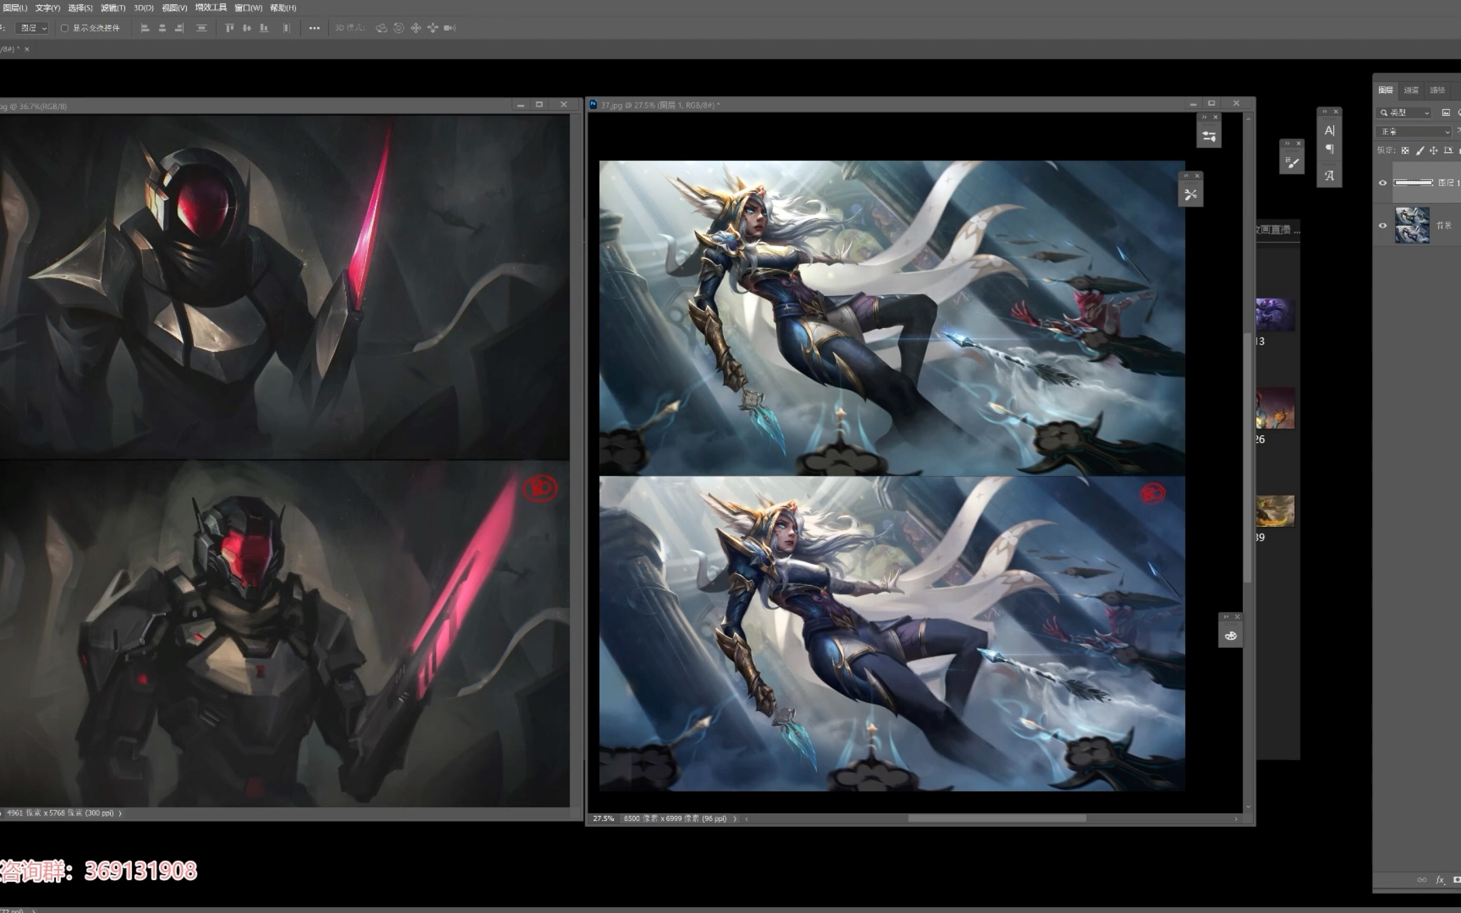Select the 图层 1 layer thumbnail
Image resolution: width=1461 pixels, height=913 pixels.
1413,182
